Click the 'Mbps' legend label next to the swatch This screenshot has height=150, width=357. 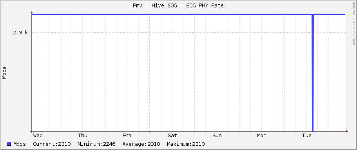tap(20, 144)
